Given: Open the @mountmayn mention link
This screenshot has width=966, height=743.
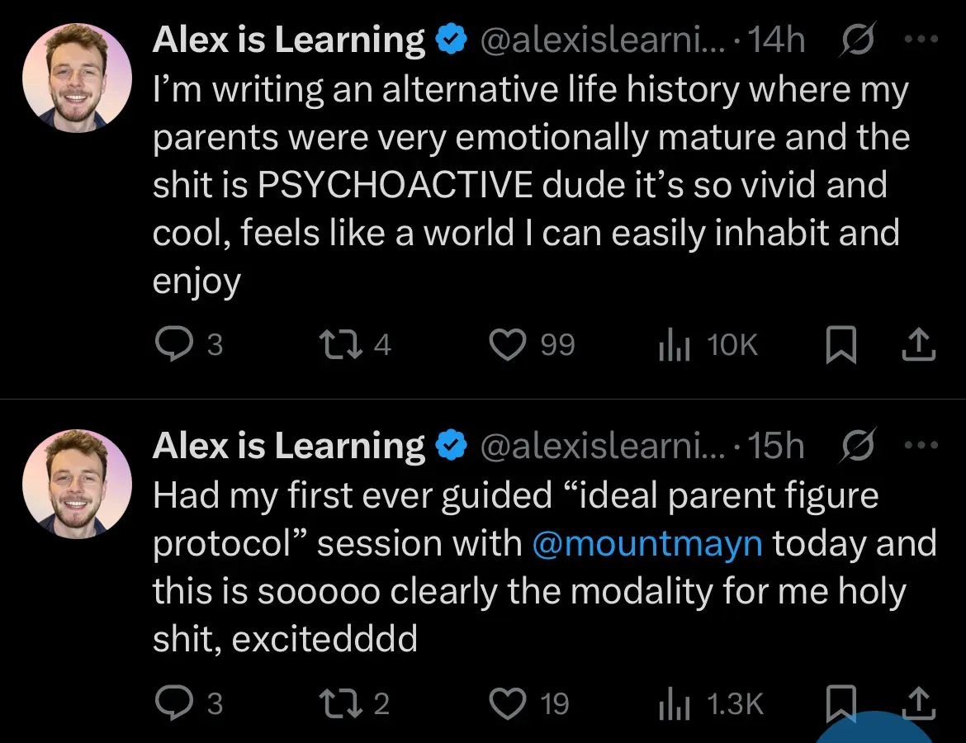Looking at the screenshot, I should pyautogui.click(x=647, y=545).
